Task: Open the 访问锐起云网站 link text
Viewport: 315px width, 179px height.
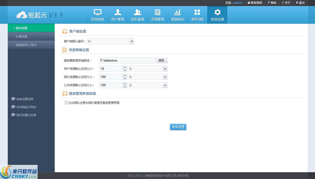Action: click(26, 107)
